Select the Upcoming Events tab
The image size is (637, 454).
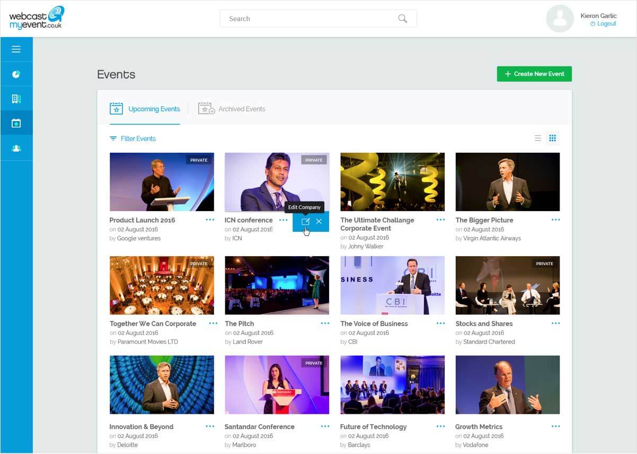[154, 109]
